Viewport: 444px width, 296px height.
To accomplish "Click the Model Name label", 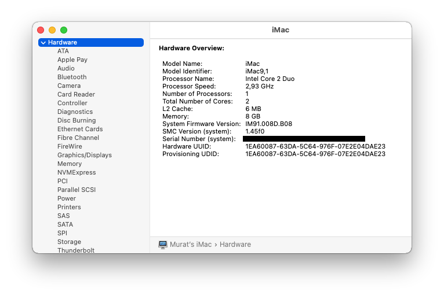I will (x=182, y=64).
